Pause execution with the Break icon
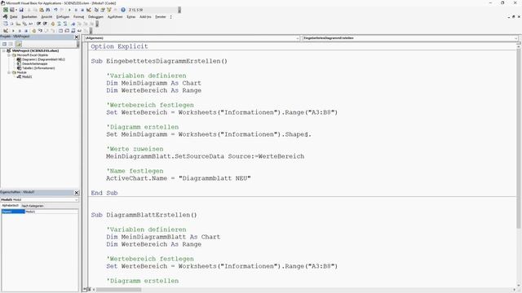The width and height of the screenshot is (522, 293). click(x=76, y=10)
